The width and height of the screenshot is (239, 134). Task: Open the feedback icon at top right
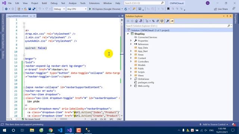click(234, 9)
